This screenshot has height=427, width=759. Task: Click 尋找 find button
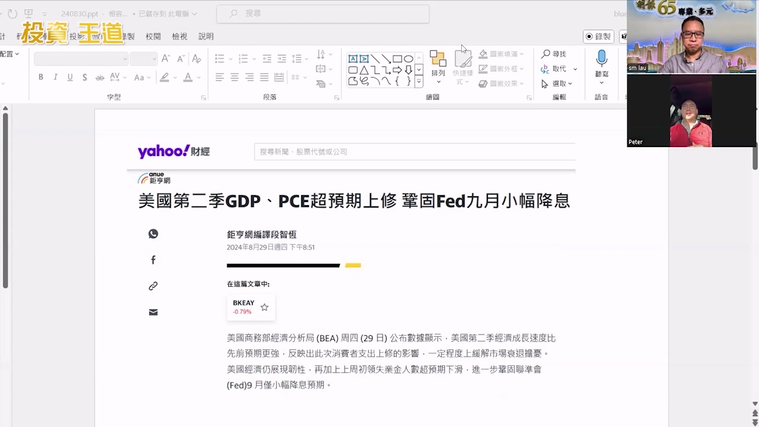554,54
